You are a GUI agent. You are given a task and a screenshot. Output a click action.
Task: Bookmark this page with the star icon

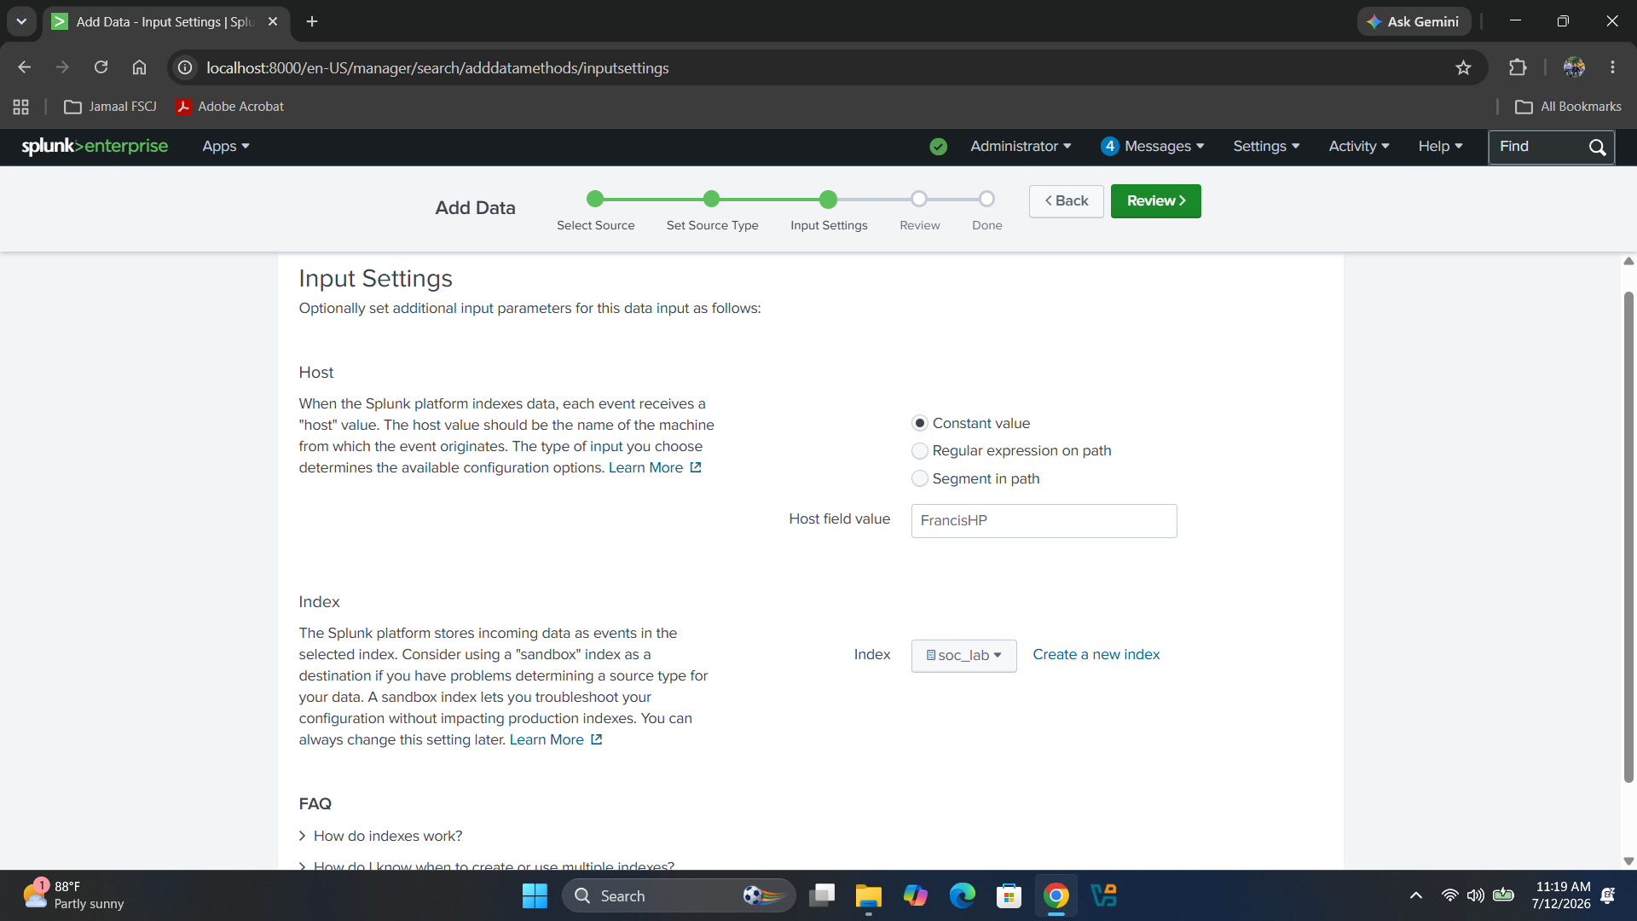[1463, 67]
